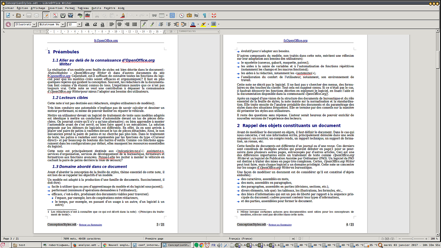Center the paragraph horizontally
The height and width of the screenshot is (248, 441).
(119, 24)
